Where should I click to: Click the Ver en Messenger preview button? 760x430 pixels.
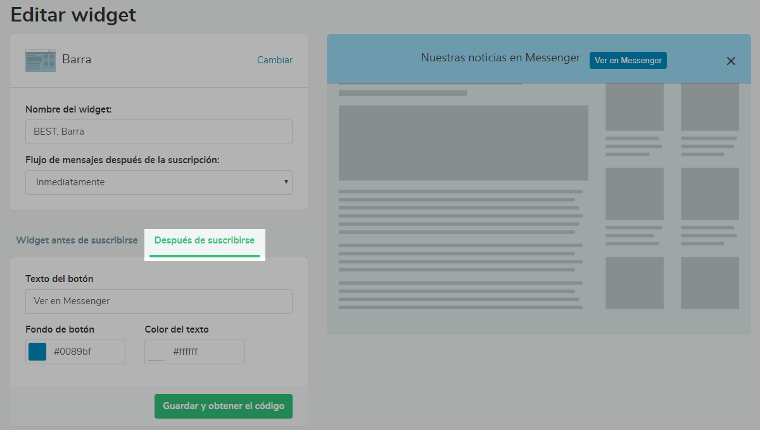628,60
